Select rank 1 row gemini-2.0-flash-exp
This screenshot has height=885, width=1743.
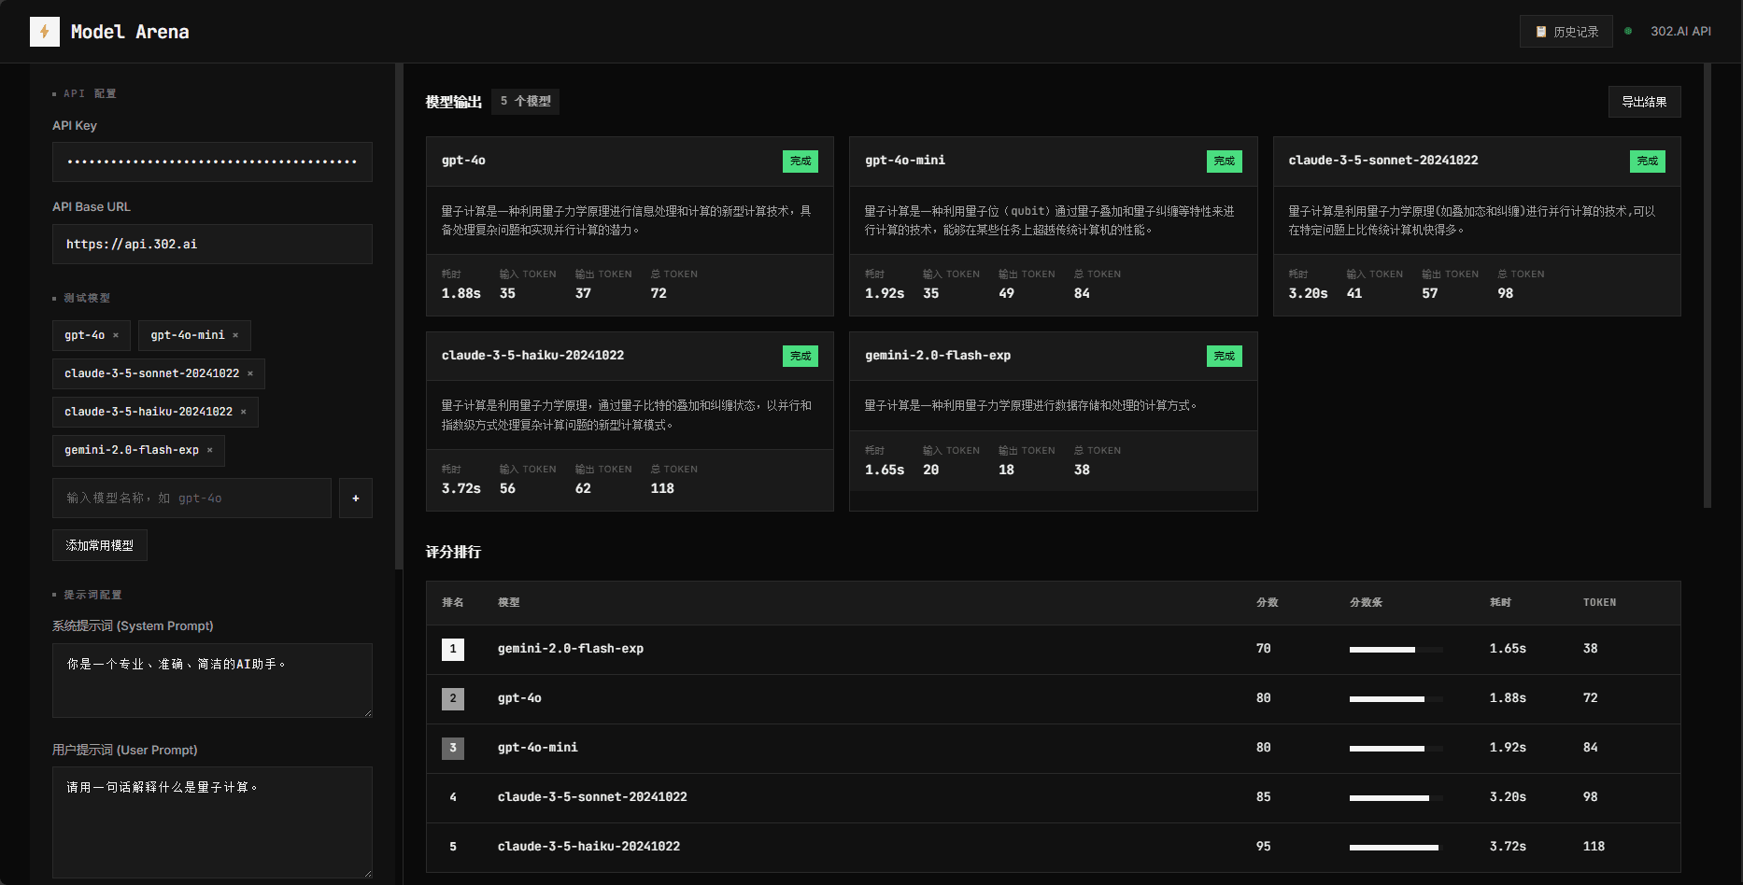coord(570,649)
